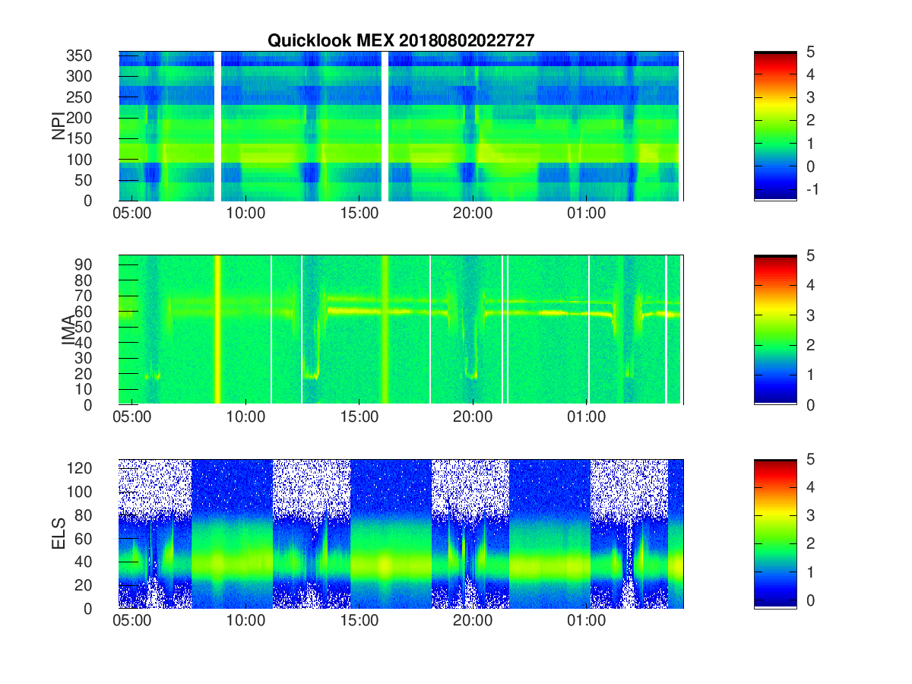Click the 01:00 time label under IMA plot
Screen dimensions: 912x684
[x=587, y=418]
